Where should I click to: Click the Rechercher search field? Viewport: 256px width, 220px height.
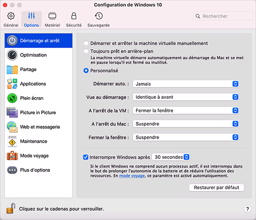pyautogui.click(x=223, y=16)
